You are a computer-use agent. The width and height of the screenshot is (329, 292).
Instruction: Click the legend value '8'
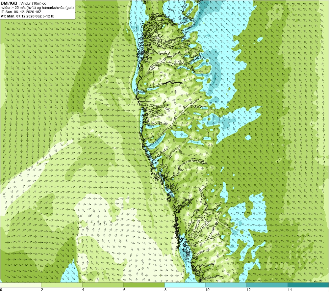pyautogui.click(x=165, y=290)
